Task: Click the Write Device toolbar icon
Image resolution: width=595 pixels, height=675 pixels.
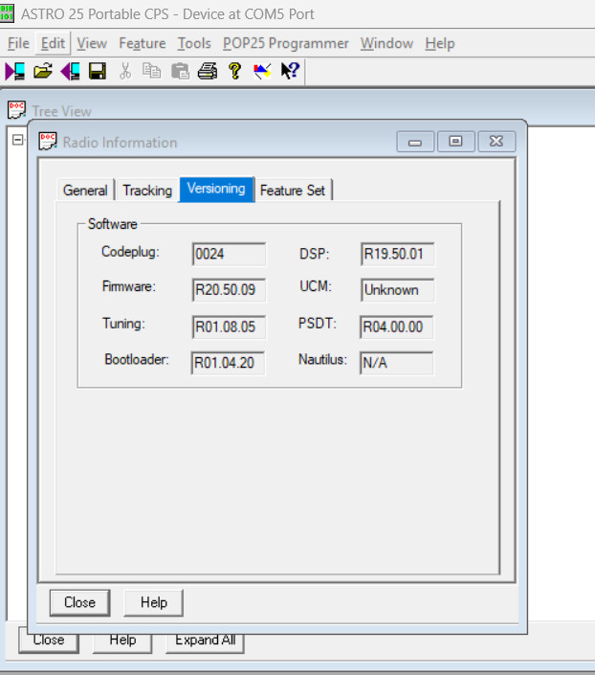Action: (70, 71)
